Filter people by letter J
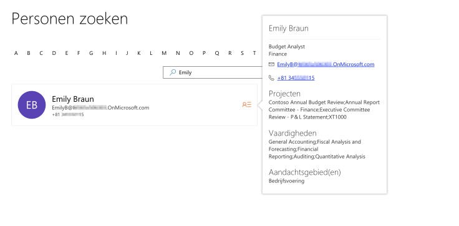Image resolution: width=459 pixels, height=226 pixels. point(127,53)
